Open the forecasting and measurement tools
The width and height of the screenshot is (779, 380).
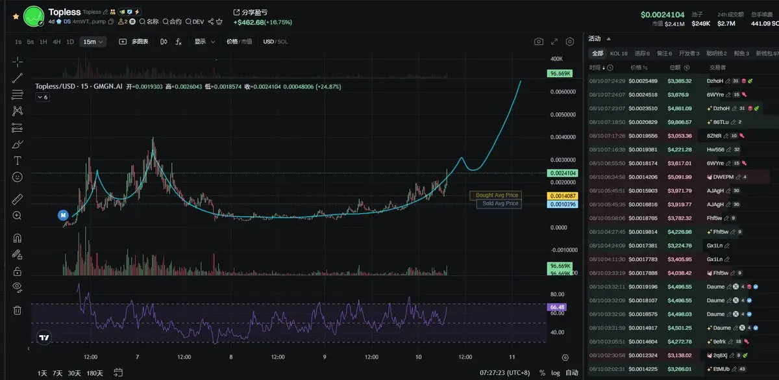(x=18, y=127)
